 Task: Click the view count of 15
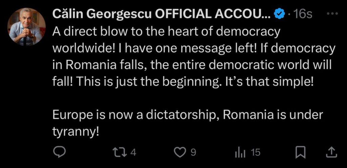[255, 152]
